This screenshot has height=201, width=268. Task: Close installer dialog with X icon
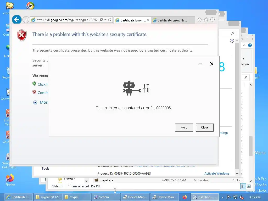(211, 64)
